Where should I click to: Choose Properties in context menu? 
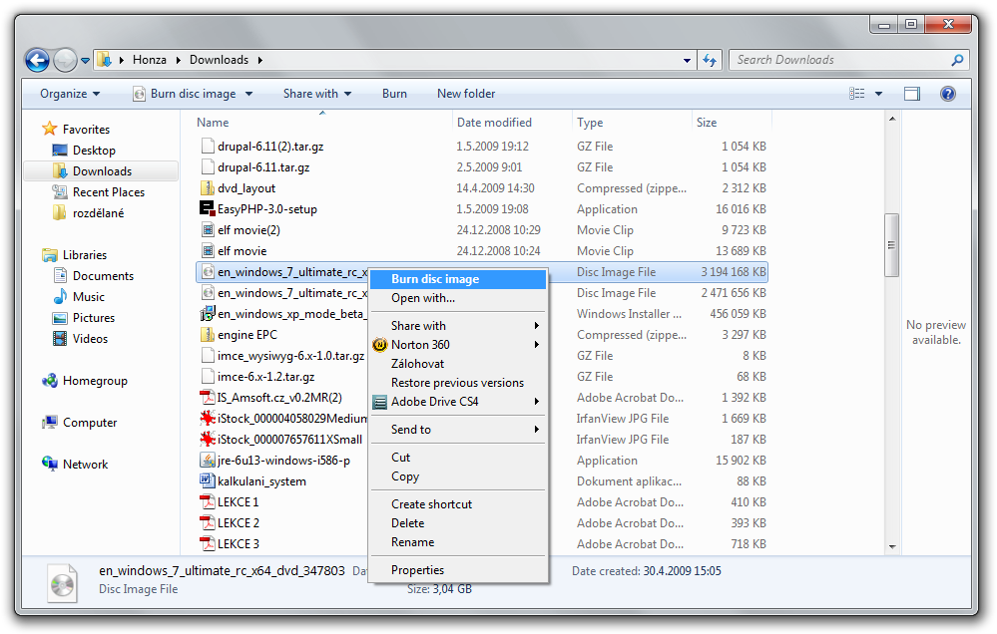458,570
